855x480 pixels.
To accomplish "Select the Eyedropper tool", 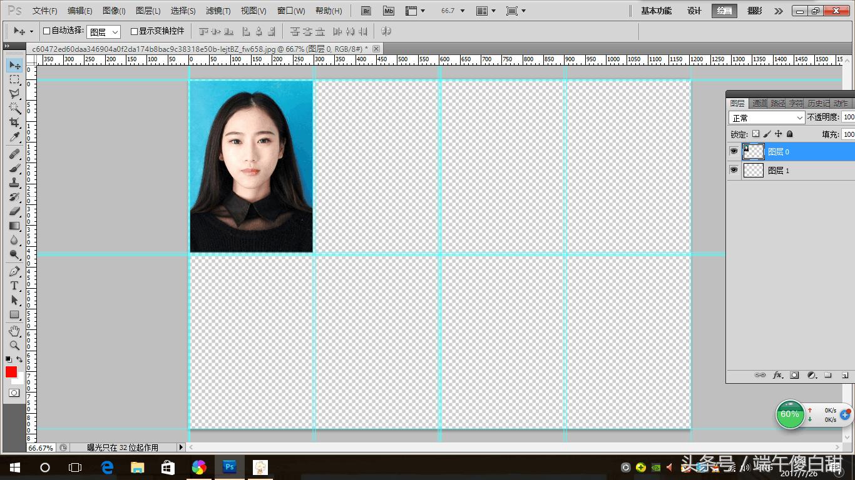I will pos(14,137).
